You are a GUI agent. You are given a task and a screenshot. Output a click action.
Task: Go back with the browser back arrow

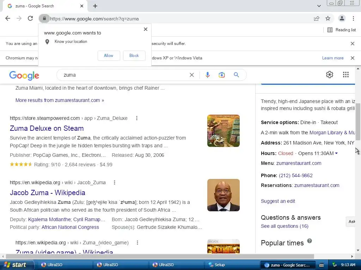click(x=8, y=18)
